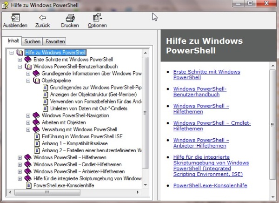The width and height of the screenshot is (279, 203).
Task: Click the book icon beside Grundlegende Informationen
Action: [36, 74]
